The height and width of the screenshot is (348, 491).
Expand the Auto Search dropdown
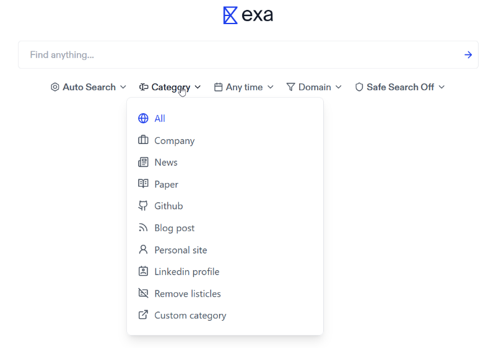pos(89,87)
